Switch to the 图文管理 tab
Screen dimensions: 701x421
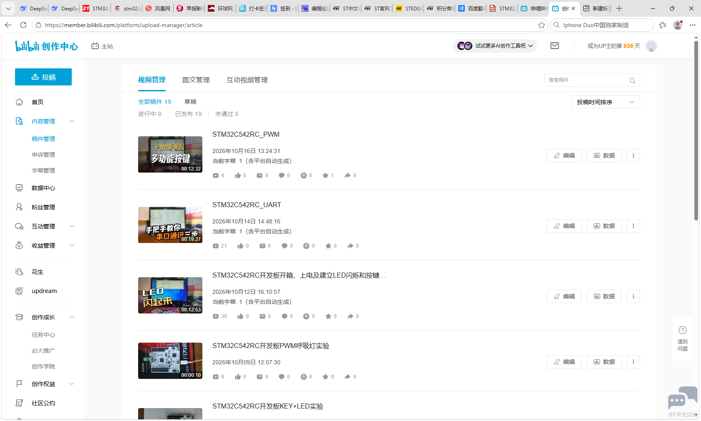coord(196,80)
